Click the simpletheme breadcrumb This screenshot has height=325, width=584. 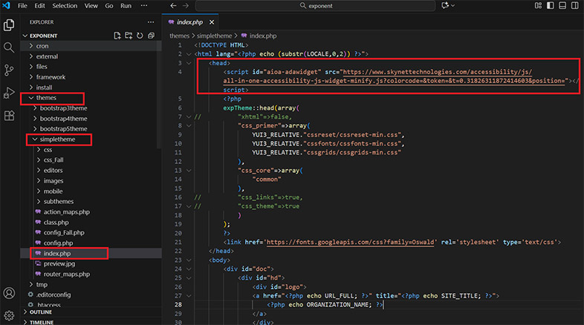point(214,36)
